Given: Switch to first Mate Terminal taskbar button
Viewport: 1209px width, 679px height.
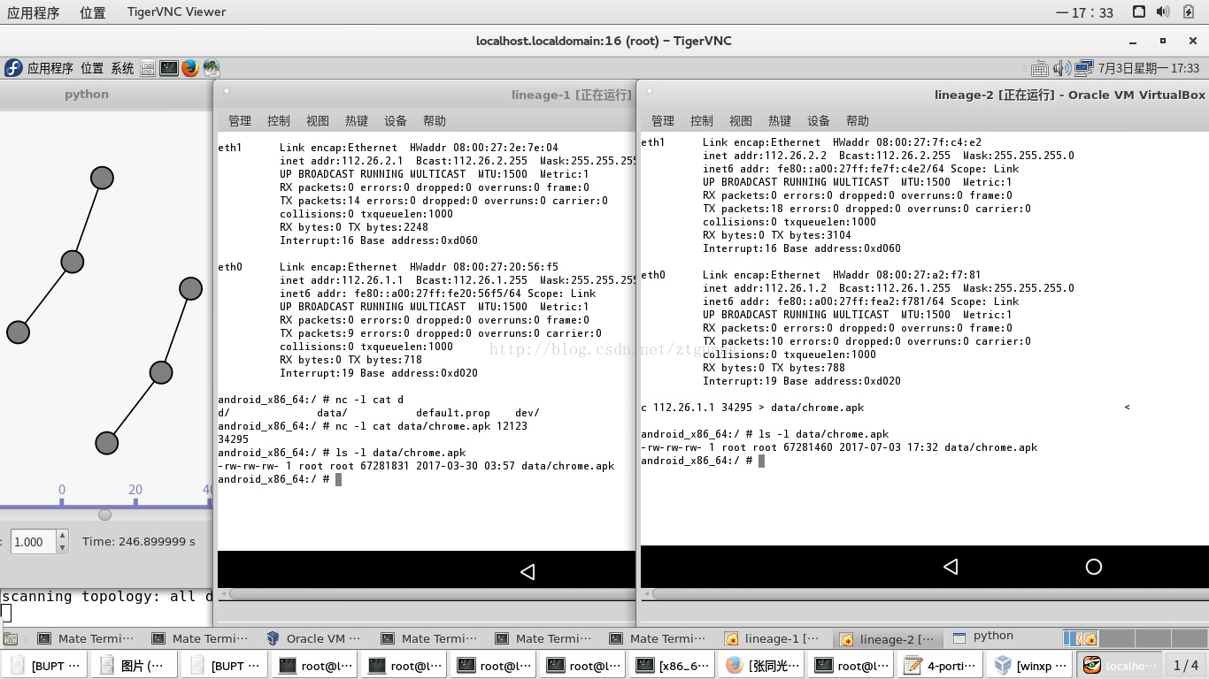Looking at the screenshot, I should pyautogui.click(x=86, y=638).
